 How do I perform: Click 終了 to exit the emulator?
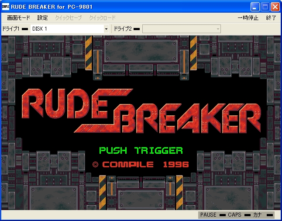[x=271, y=18]
